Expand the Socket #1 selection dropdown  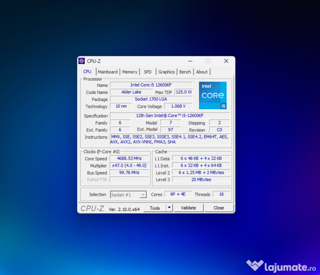[x=143, y=195]
